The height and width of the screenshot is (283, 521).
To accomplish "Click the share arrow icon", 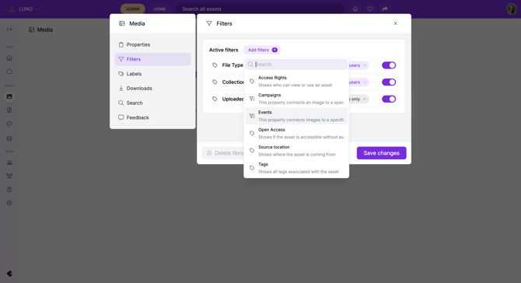I will 385,9.
